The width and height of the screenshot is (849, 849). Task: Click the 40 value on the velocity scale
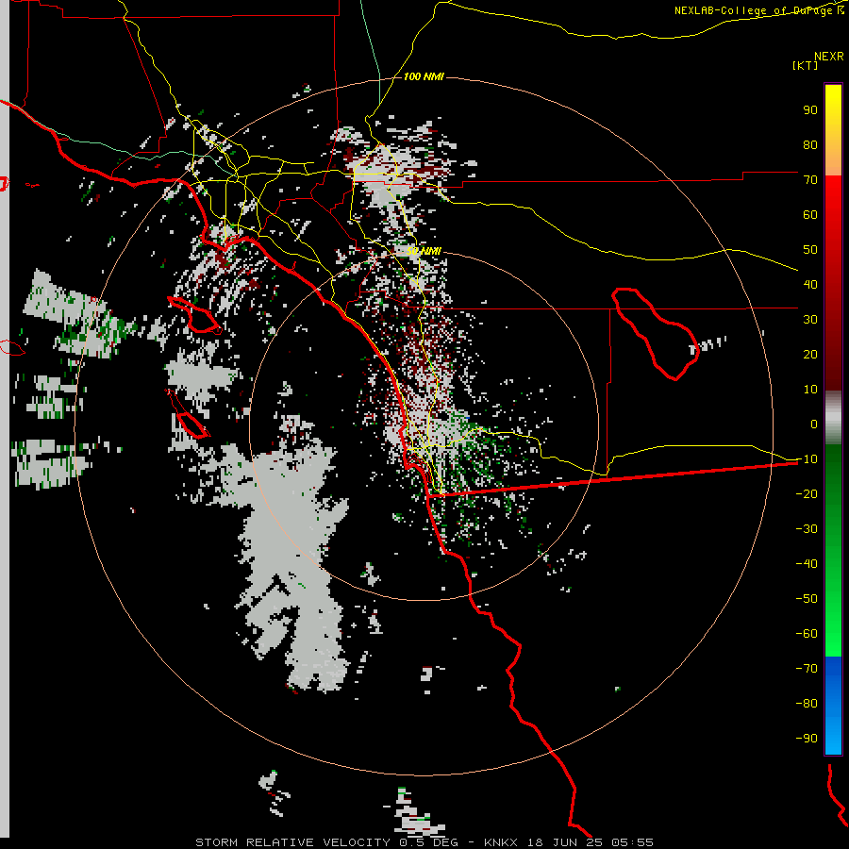(810, 284)
